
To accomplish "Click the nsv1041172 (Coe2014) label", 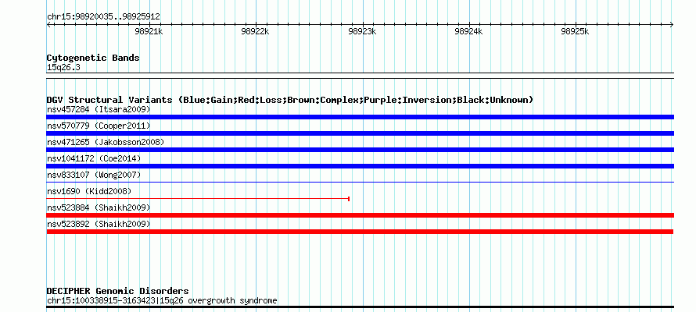I will [x=94, y=158].
